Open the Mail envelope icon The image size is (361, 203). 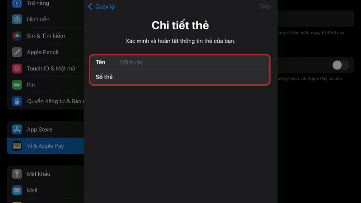point(17,190)
